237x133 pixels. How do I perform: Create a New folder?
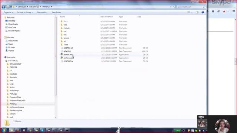[x=56, y=12]
